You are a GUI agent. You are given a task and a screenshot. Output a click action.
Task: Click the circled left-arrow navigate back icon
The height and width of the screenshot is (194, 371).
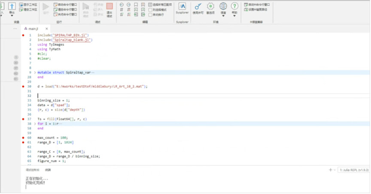coord(122,5)
